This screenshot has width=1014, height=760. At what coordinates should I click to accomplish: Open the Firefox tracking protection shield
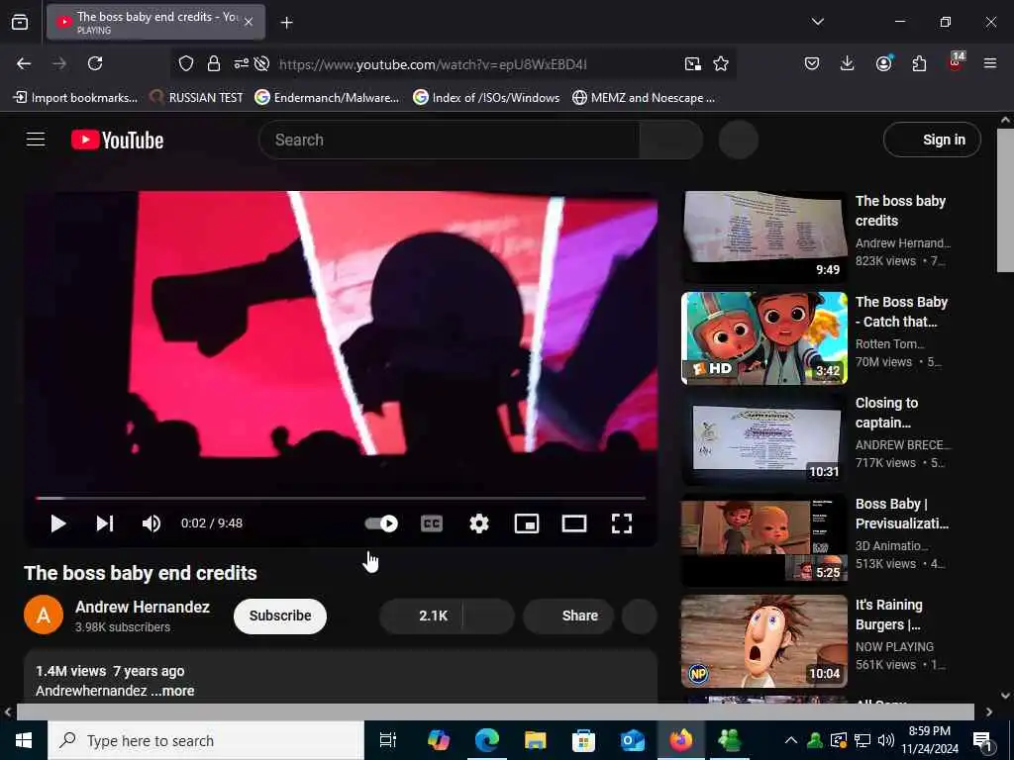pos(186,63)
